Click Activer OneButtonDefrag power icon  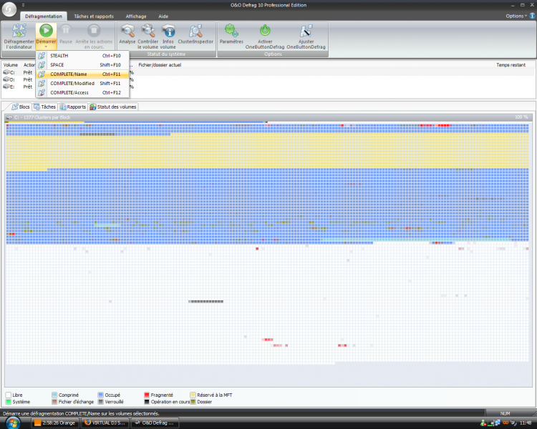[x=264, y=31]
